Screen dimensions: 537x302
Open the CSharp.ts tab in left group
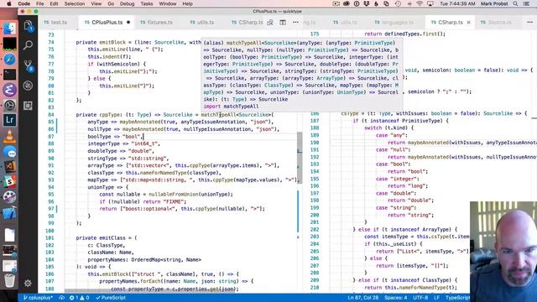click(248, 23)
